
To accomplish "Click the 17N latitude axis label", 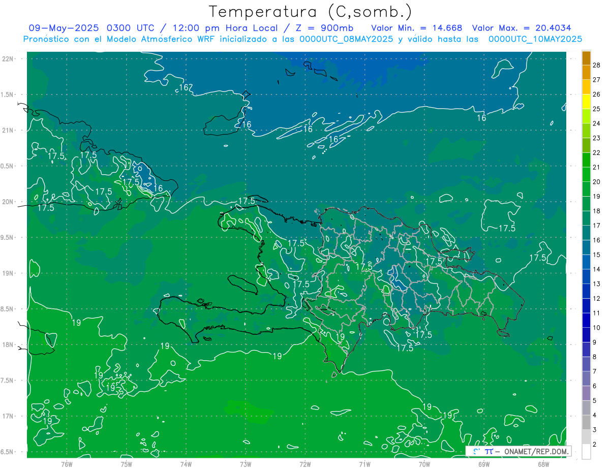I will 8,416.
